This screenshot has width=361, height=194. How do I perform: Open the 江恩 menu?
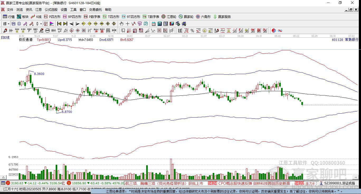click(39, 9)
